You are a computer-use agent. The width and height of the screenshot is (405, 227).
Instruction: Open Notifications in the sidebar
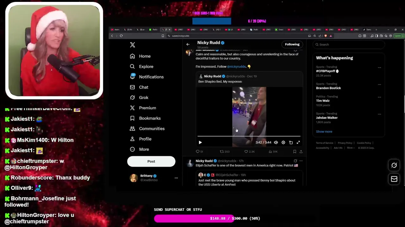(146, 77)
